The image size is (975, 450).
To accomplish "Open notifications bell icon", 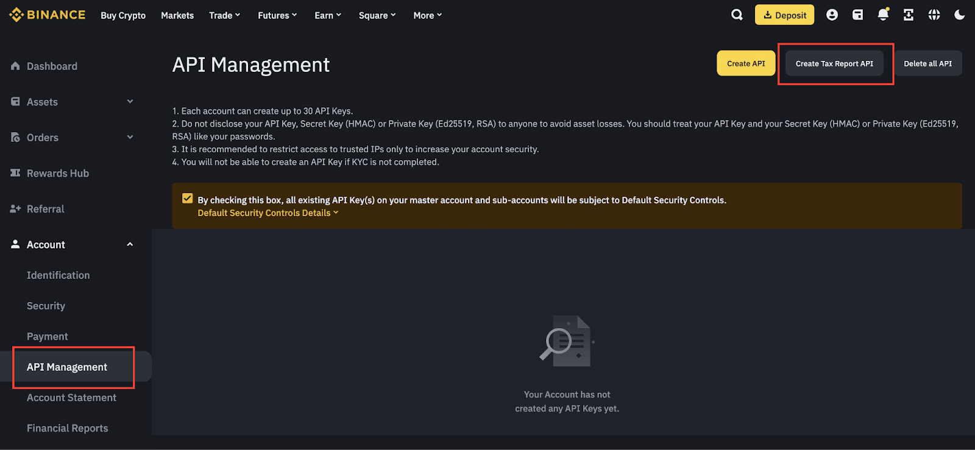I will tap(882, 15).
